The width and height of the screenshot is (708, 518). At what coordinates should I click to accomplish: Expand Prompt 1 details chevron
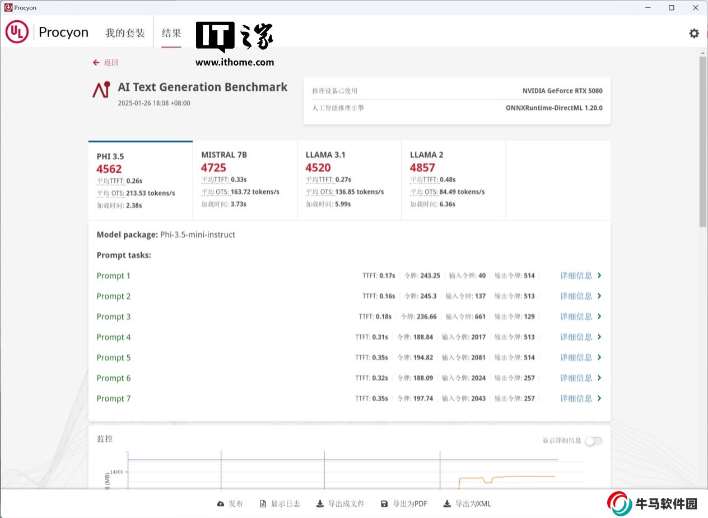click(599, 275)
